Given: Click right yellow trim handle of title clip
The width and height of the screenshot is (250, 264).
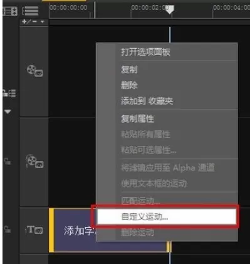Looking at the screenshot, I should (x=169, y=246).
